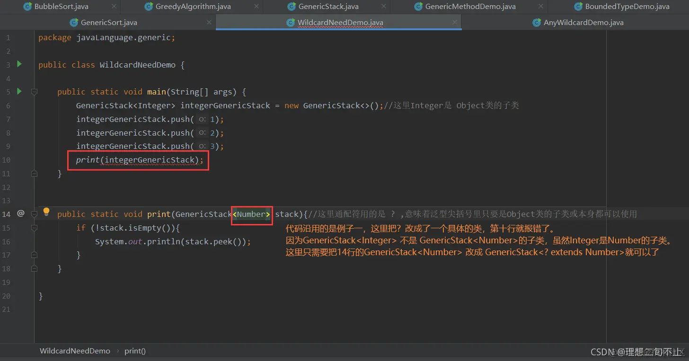Click the yellow lightbulb quick-fix icon
689x361 pixels.
46,212
